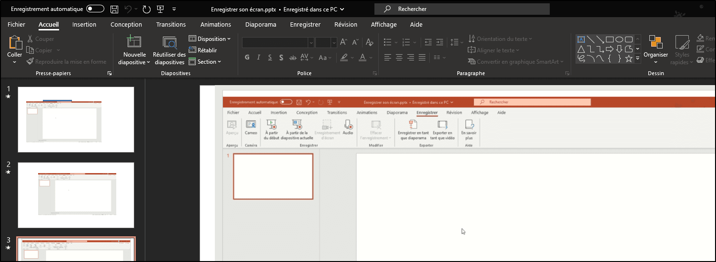Open the Fichier menu in dark ribbon
The width and height of the screenshot is (716, 262).
(17, 25)
